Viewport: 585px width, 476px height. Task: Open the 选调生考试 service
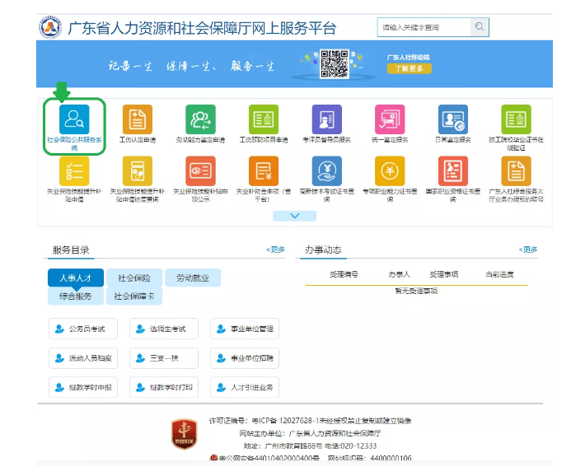point(164,329)
